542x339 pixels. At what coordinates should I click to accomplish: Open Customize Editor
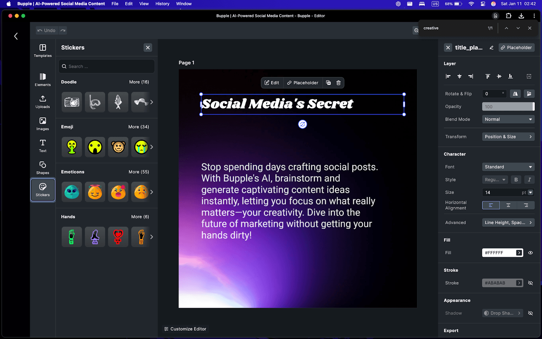coord(185,329)
